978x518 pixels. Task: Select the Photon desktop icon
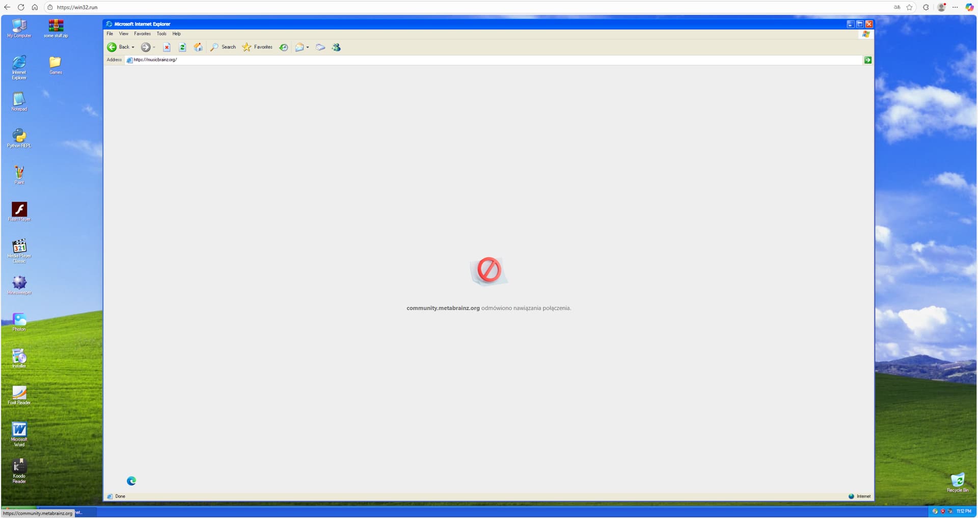click(x=19, y=322)
